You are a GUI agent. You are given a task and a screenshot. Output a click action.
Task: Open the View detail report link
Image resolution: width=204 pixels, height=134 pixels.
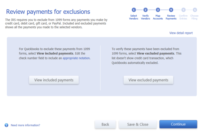181,33
